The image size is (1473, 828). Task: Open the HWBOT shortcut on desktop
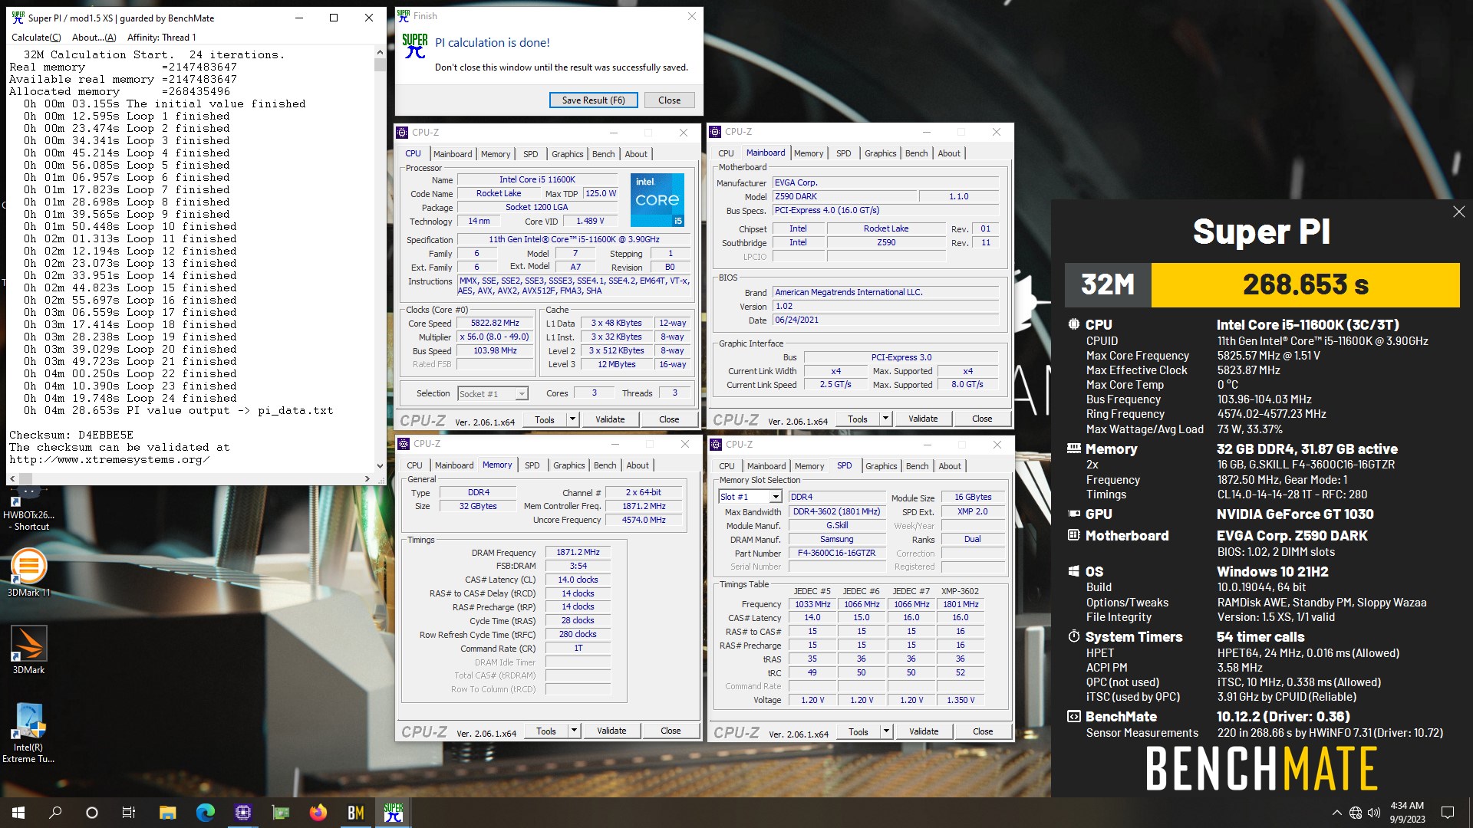click(28, 508)
